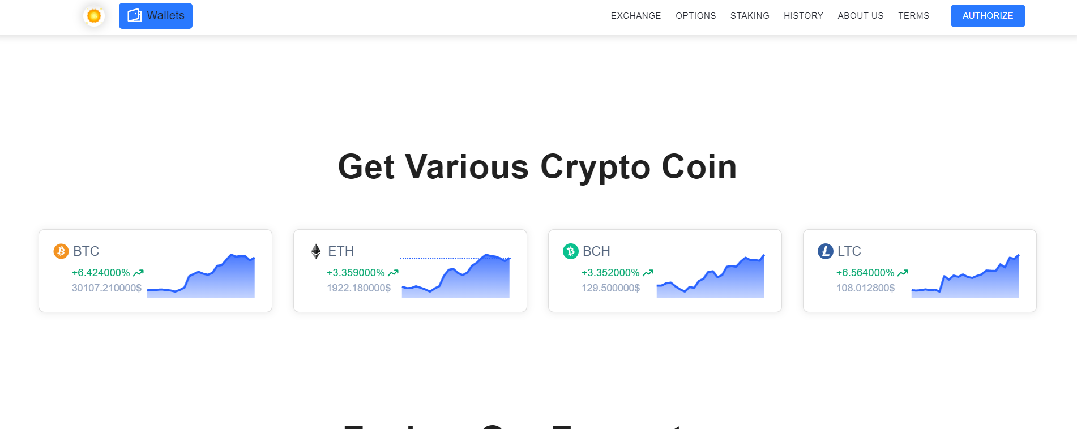Click the Bitcoin coin icon

coord(61,251)
